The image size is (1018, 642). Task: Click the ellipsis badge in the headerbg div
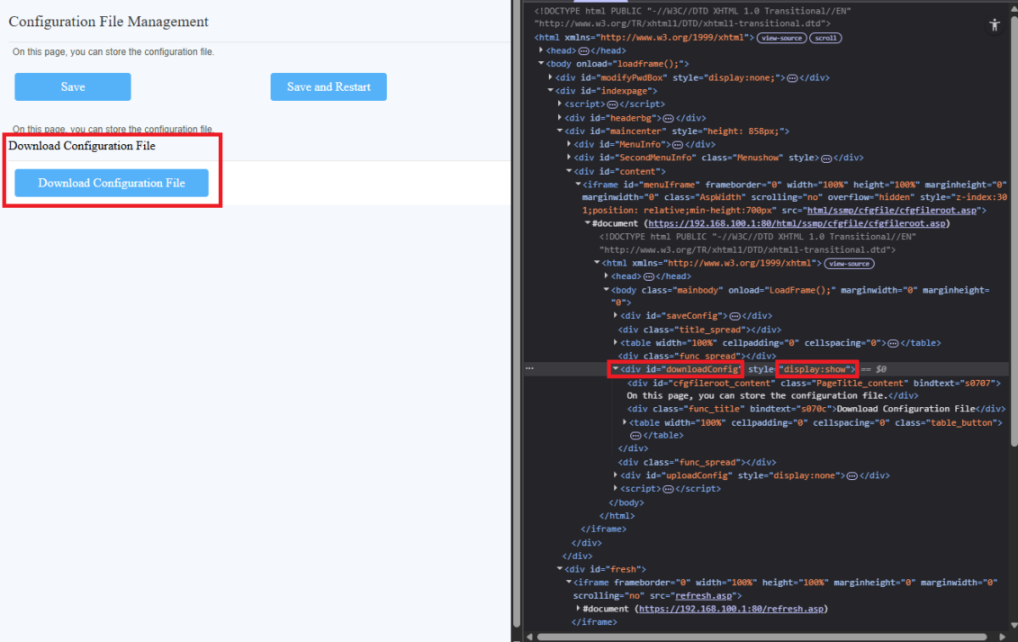click(668, 118)
